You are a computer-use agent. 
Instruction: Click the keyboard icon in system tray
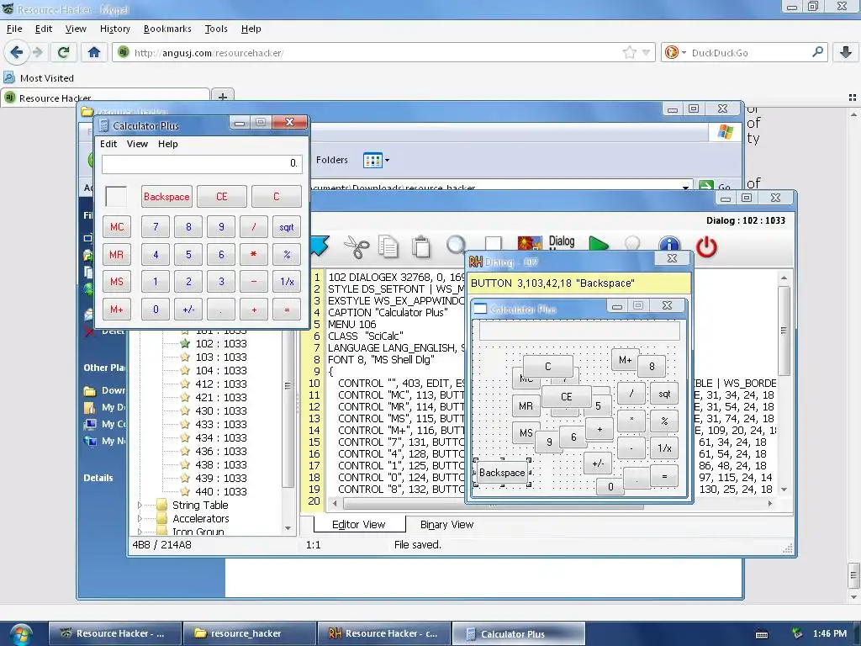(761, 634)
